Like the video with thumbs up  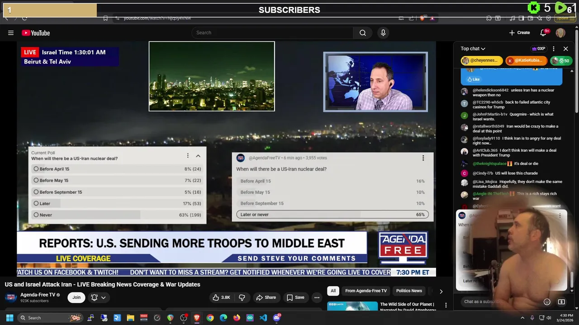[222, 297]
